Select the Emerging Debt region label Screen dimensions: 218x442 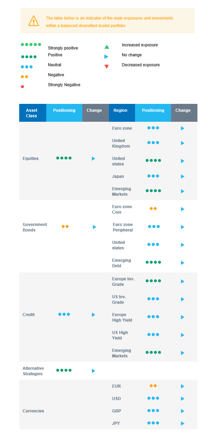click(x=121, y=263)
